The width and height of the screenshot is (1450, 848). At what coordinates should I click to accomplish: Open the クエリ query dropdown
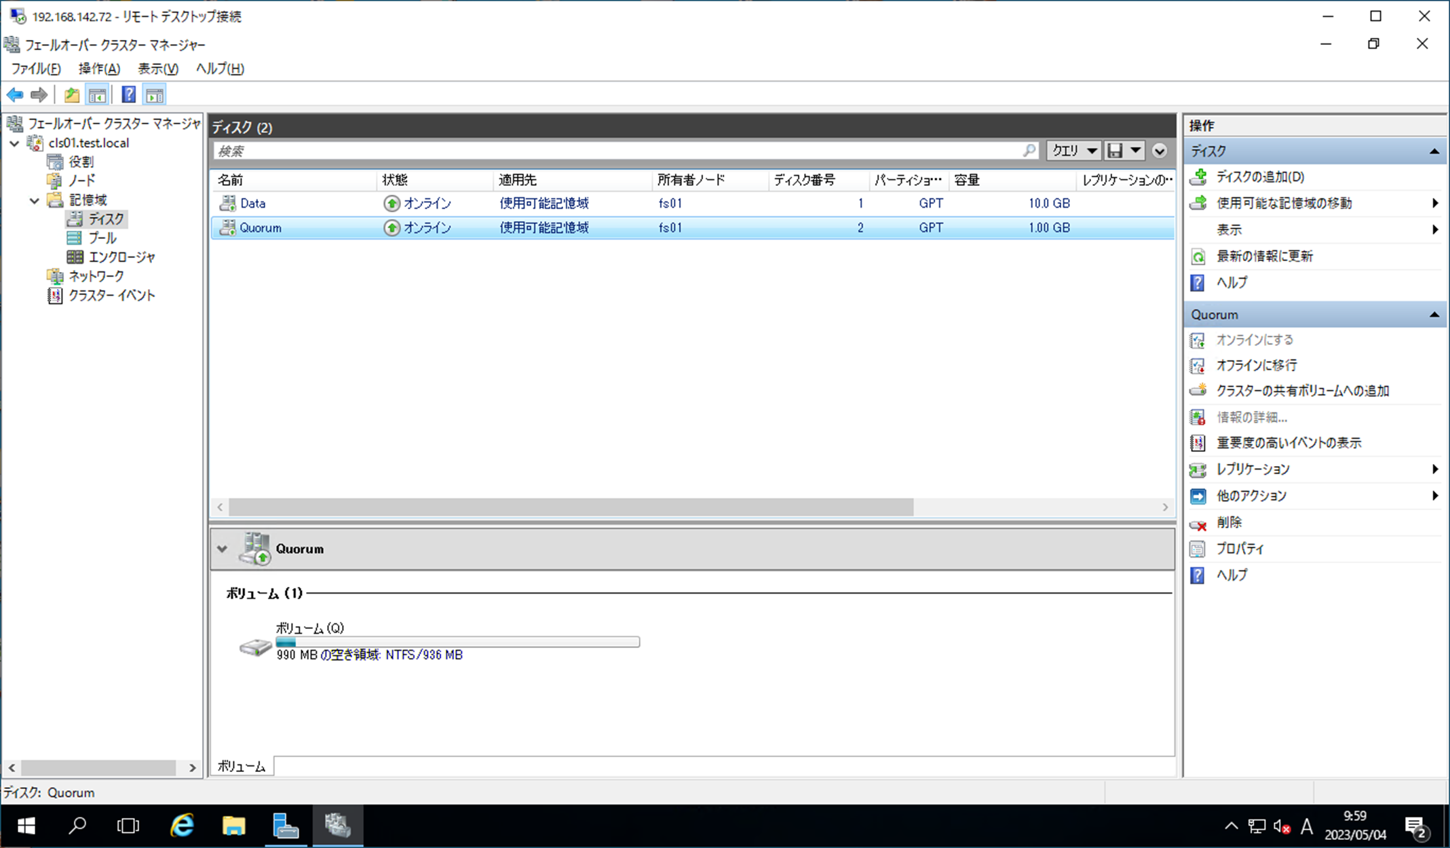(1073, 151)
